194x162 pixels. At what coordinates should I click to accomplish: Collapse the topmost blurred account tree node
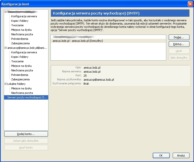6,12
